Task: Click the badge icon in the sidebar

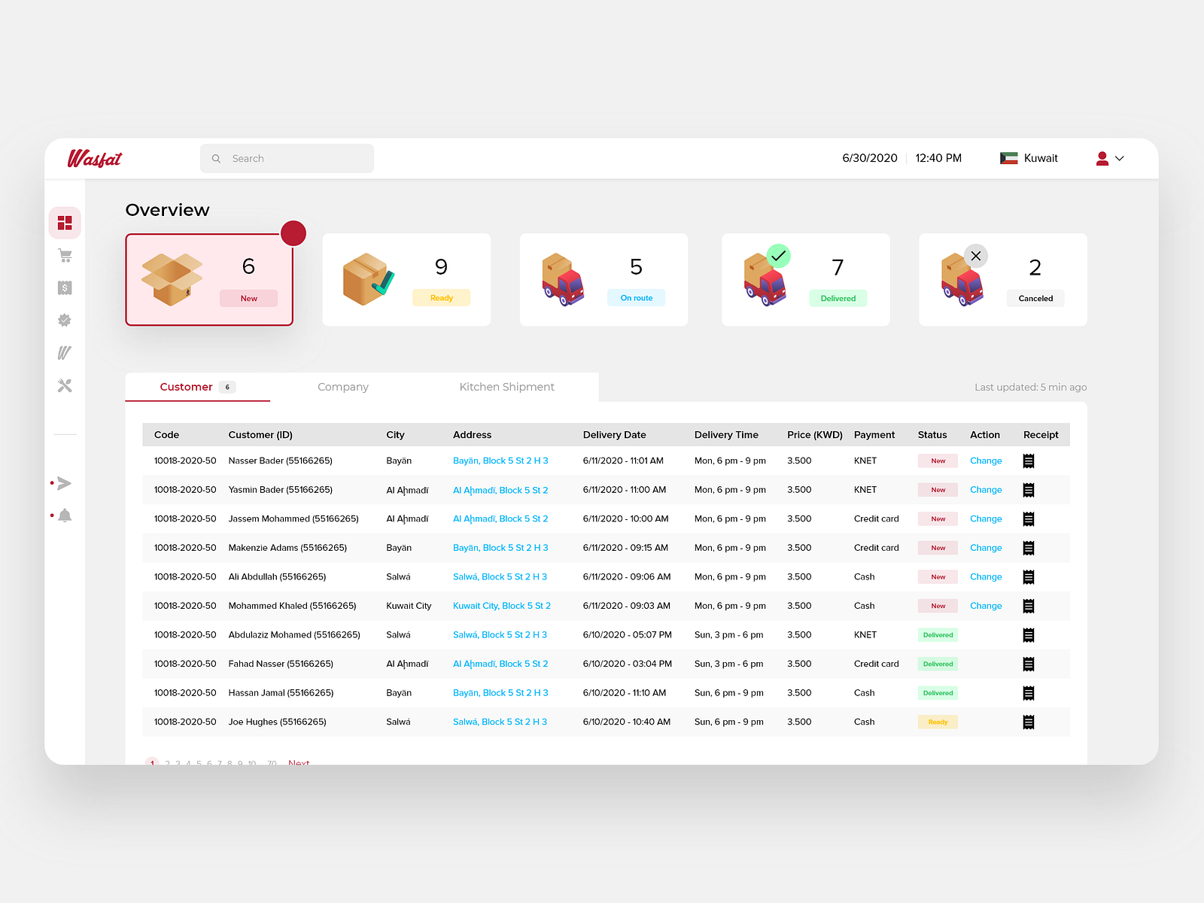Action: click(65, 320)
